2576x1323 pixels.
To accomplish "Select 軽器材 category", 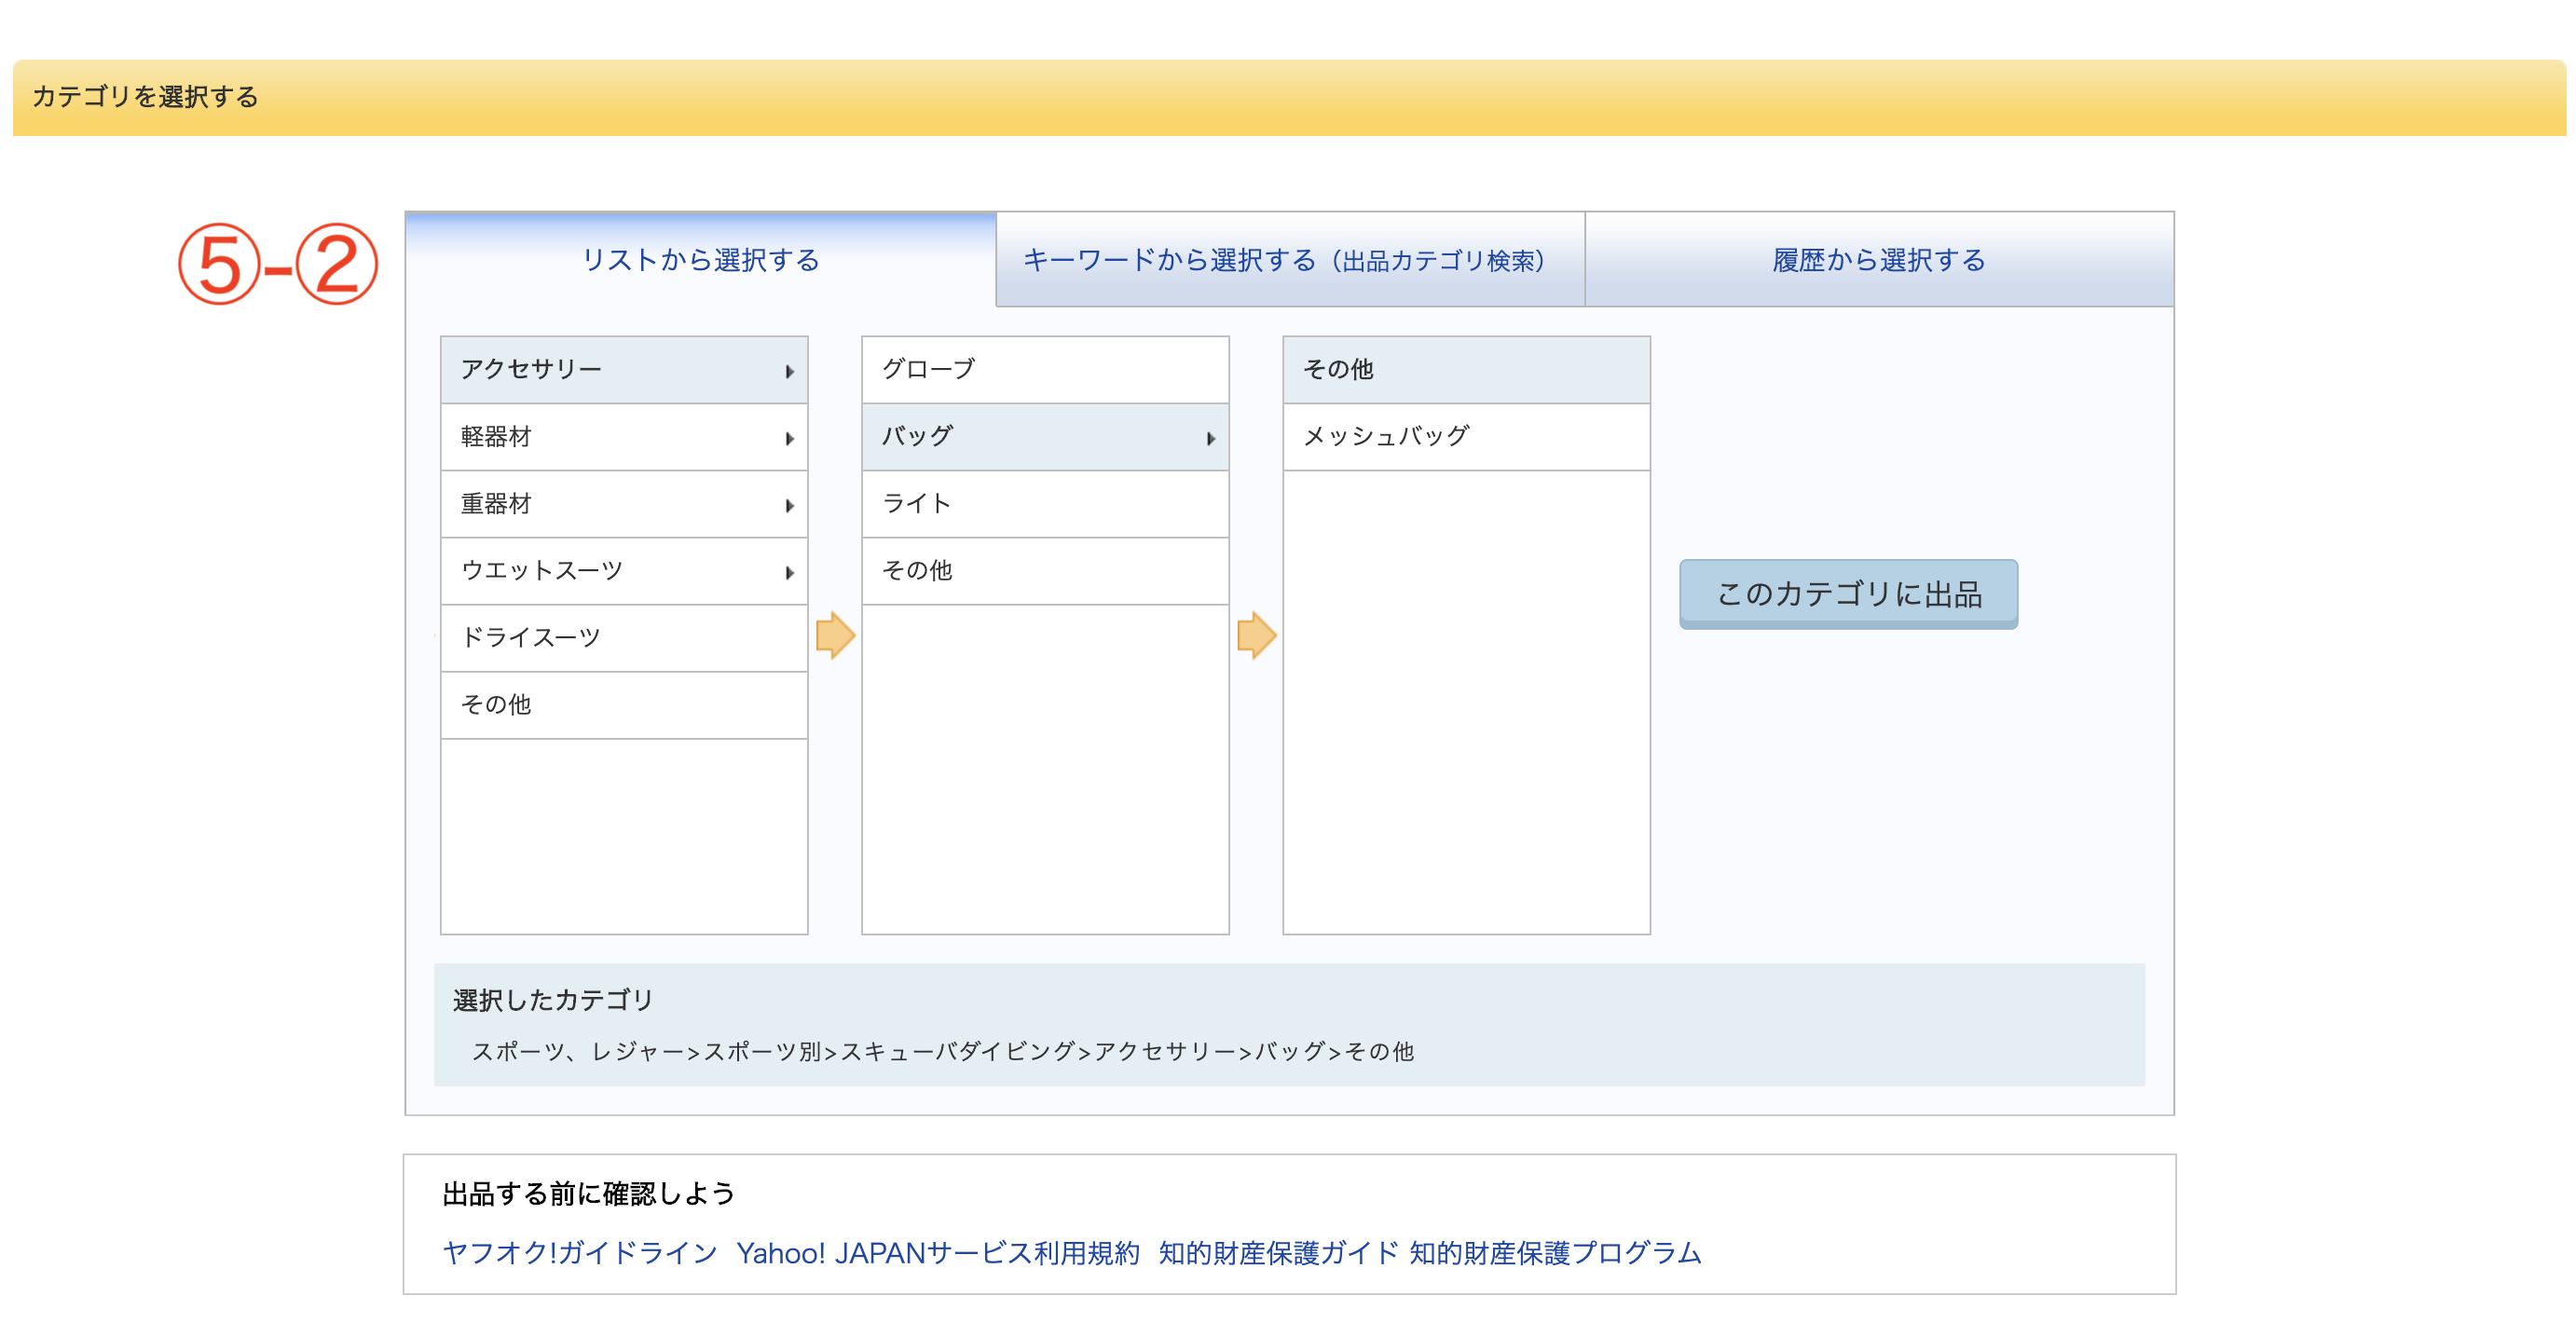I will click(624, 437).
